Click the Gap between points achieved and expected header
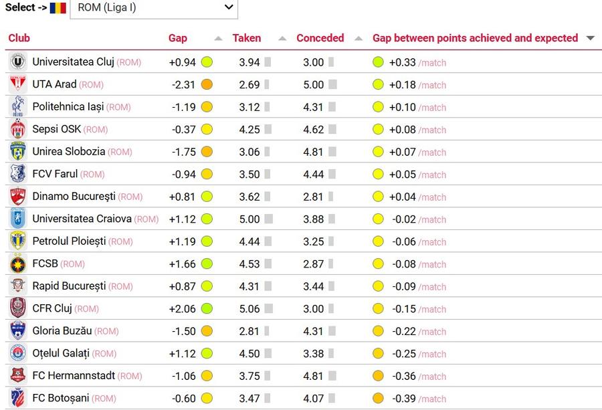This screenshot has height=410, width=602. 475,38
